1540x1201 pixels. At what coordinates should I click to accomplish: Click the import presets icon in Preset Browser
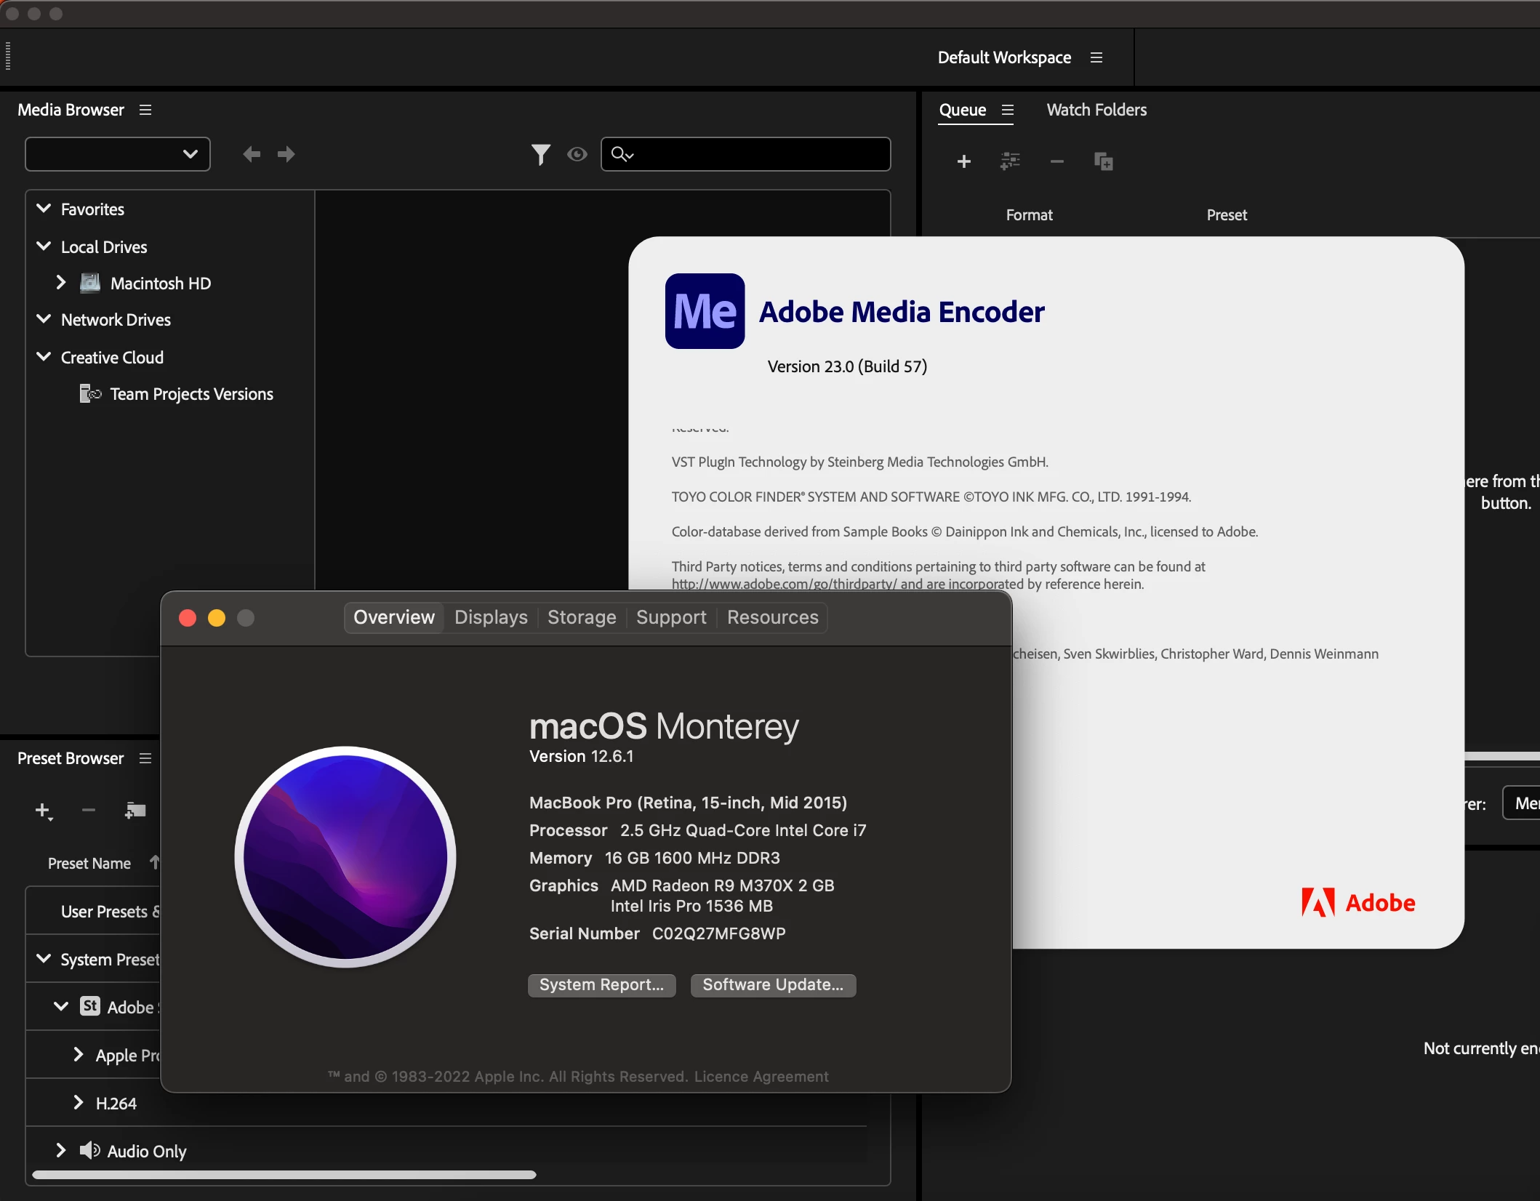click(135, 811)
